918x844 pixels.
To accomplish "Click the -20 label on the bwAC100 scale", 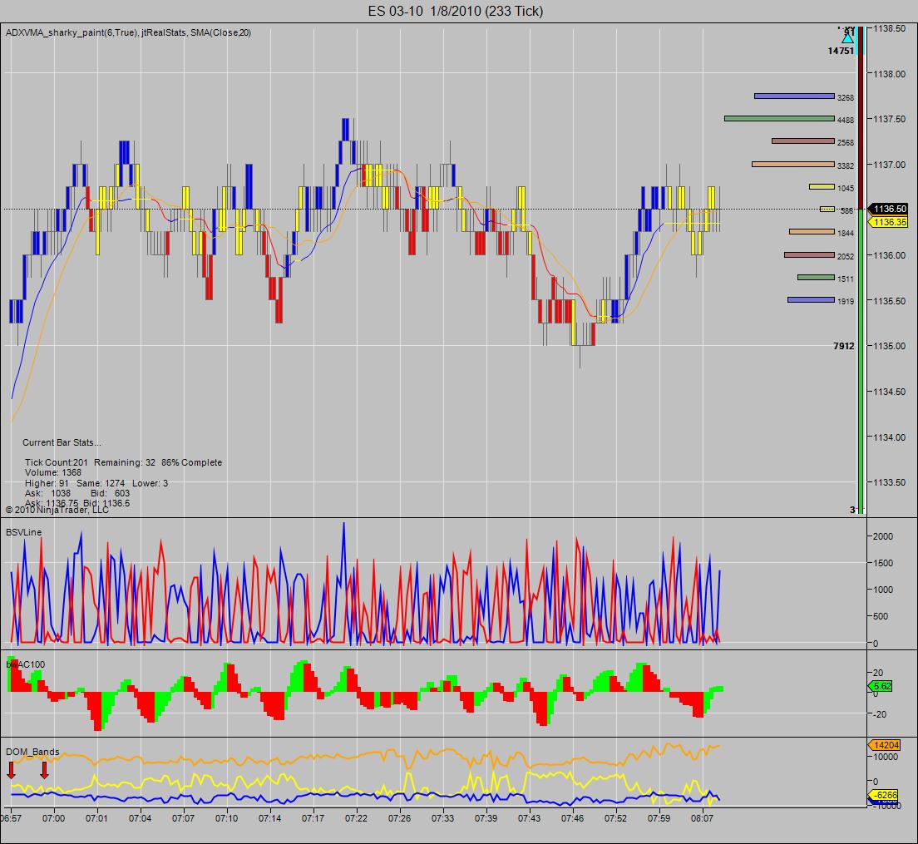I will (878, 714).
